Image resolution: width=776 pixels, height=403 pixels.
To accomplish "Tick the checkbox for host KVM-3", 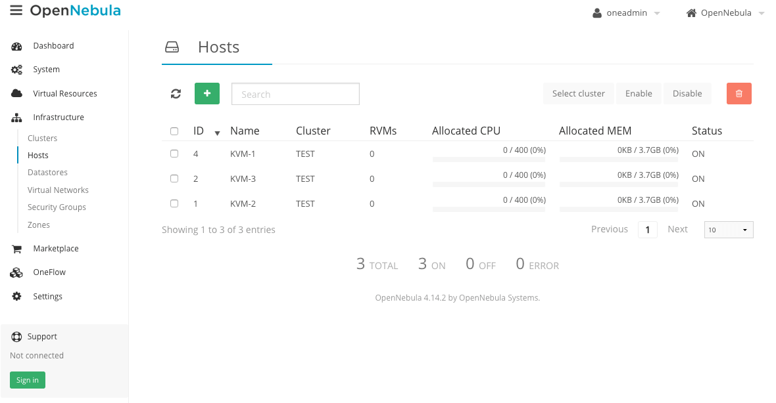I will (x=174, y=179).
